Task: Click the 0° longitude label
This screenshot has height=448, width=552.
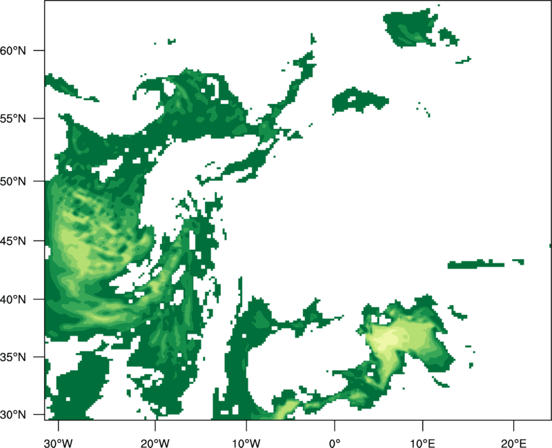Action: point(335,443)
